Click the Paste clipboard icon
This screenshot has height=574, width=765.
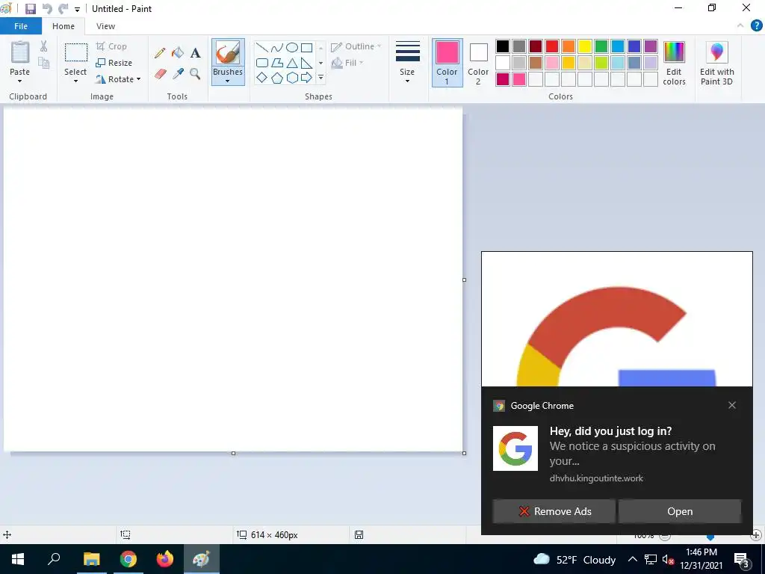coord(20,52)
